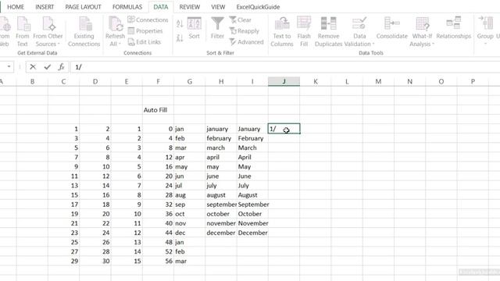Open Existing Connections dialog
500x281 pixels.
(84, 32)
